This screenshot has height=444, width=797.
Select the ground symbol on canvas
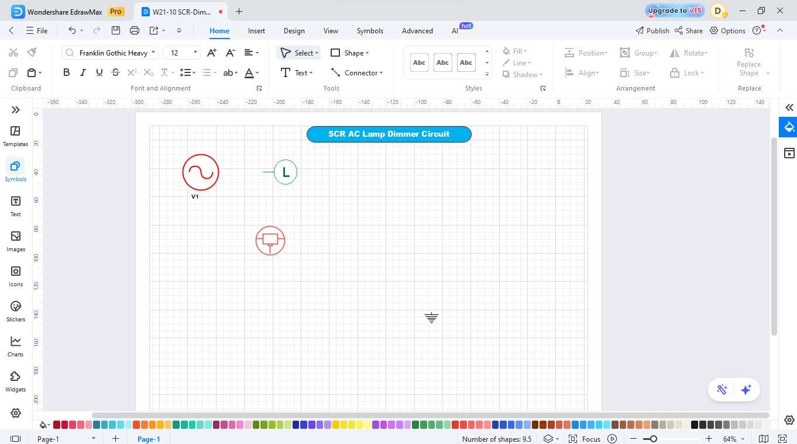[431, 318]
